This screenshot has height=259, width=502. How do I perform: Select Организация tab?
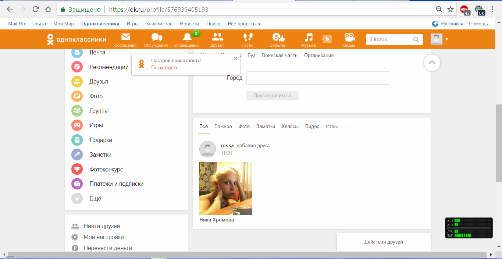319,55
